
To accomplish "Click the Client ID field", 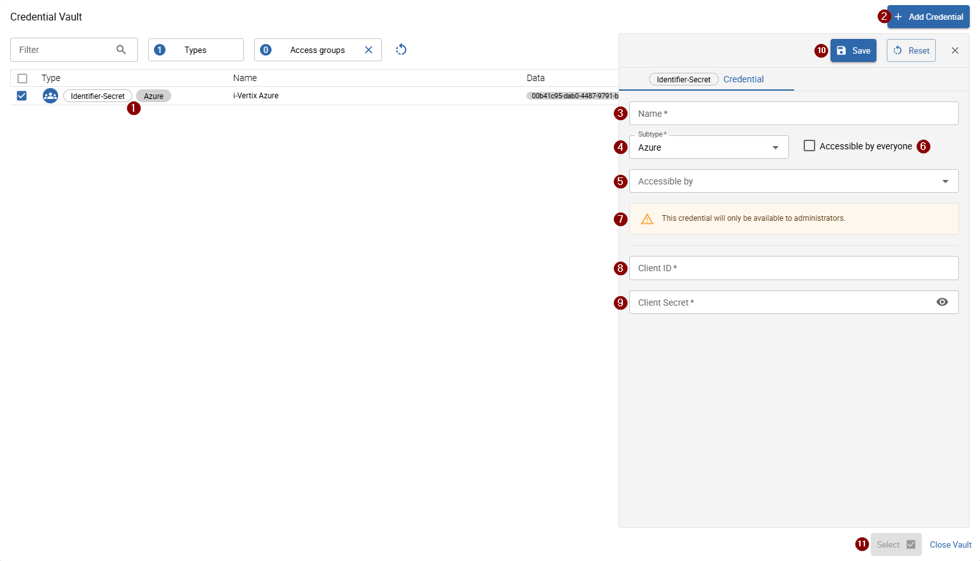I will [x=794, y=268].
